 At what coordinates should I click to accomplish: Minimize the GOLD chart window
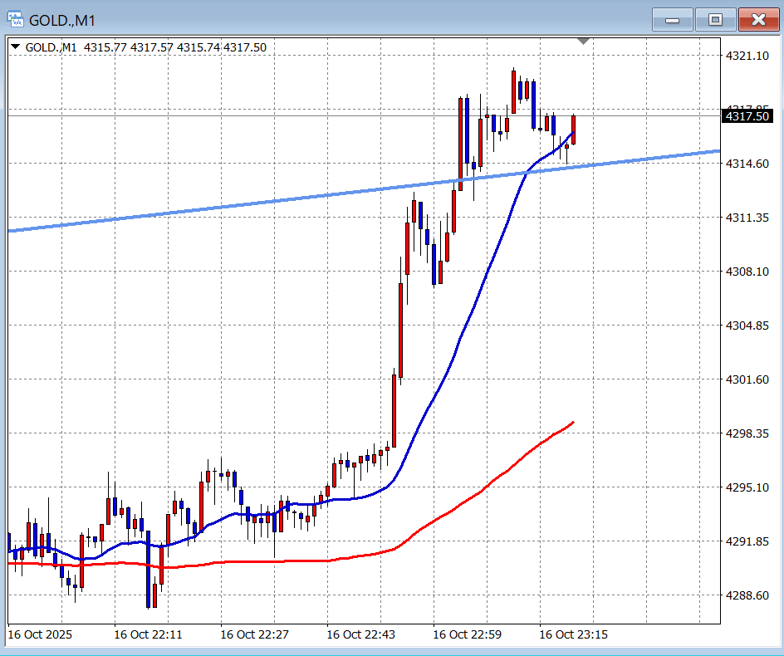[x=673, y=20]
